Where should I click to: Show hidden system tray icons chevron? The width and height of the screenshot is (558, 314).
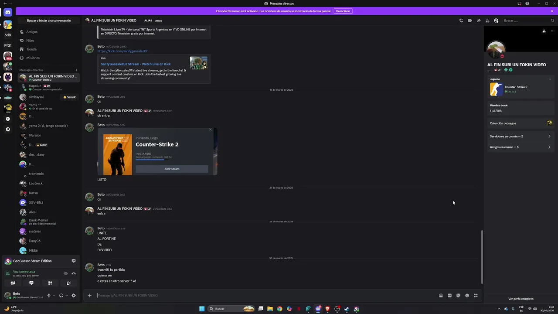(499, 309)
